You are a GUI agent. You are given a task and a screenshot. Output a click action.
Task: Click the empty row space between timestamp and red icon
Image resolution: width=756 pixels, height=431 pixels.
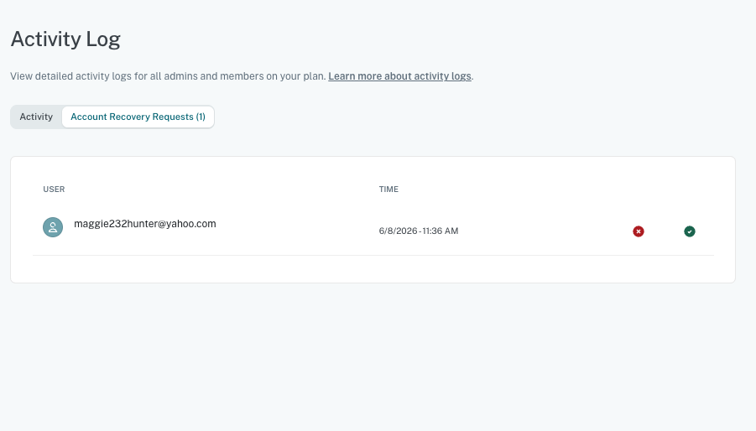pyautogui.click(x=545, y=231)
